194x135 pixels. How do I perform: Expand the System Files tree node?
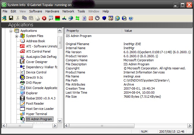click(x=16, y=36)
